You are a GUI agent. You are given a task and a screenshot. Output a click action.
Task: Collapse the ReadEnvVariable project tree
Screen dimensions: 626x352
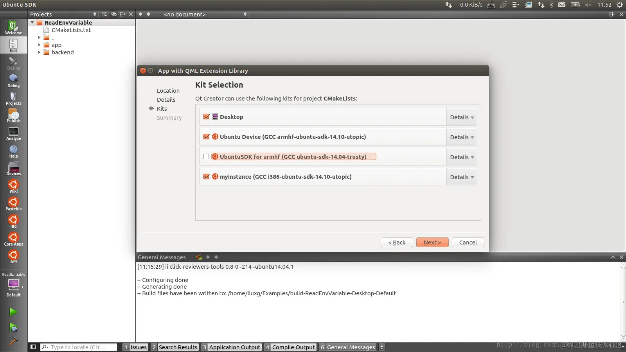32,23
